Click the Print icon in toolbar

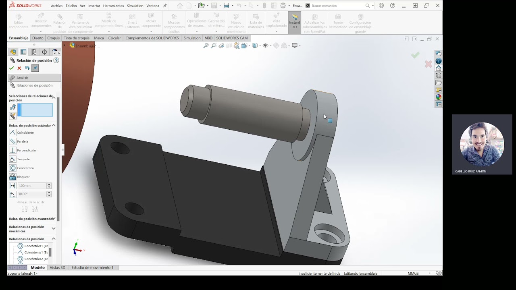[227, 6]
